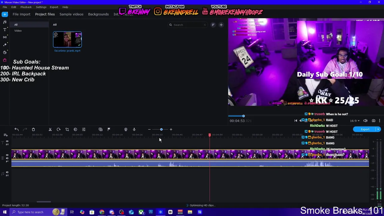Start webcam recording with camera icon
The width and height of the screenshot is (384, 216).
pyautogui.click(x=126, y=129)
